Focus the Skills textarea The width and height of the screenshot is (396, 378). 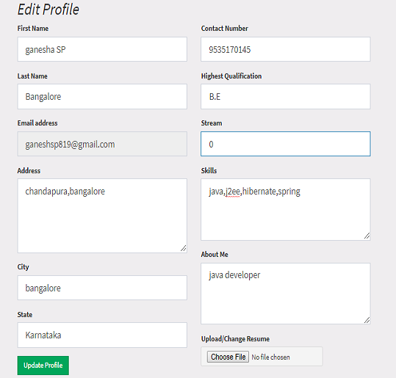[286, 209]
